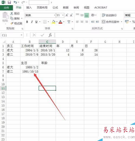Screen dimensions: 135x141
Task: Click the 复制 copy button
Action: (x=15, y=18)
